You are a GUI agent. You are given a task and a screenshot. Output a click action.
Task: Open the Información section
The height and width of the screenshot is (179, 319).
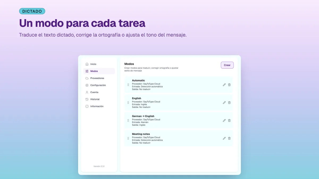[x=99, y=106]
